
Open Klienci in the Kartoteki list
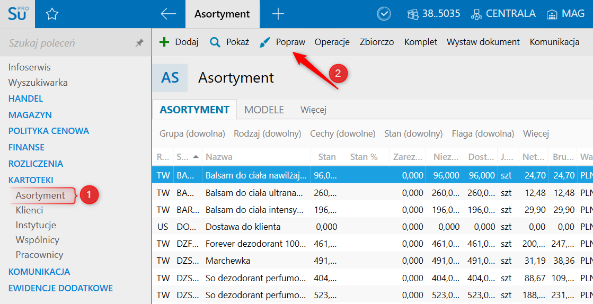[x=29, y=210]
